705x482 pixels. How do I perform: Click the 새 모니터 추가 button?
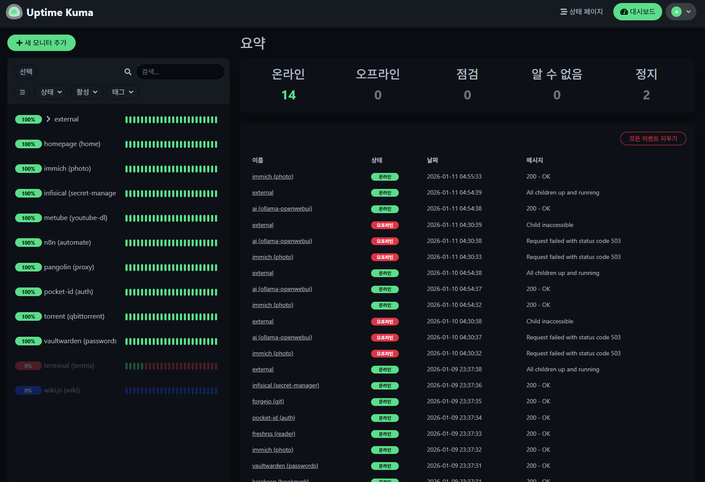[42, 43]
